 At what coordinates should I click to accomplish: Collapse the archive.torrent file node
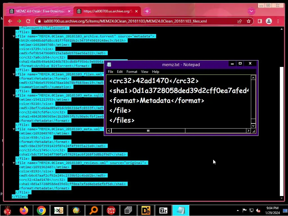coord(14,36)
